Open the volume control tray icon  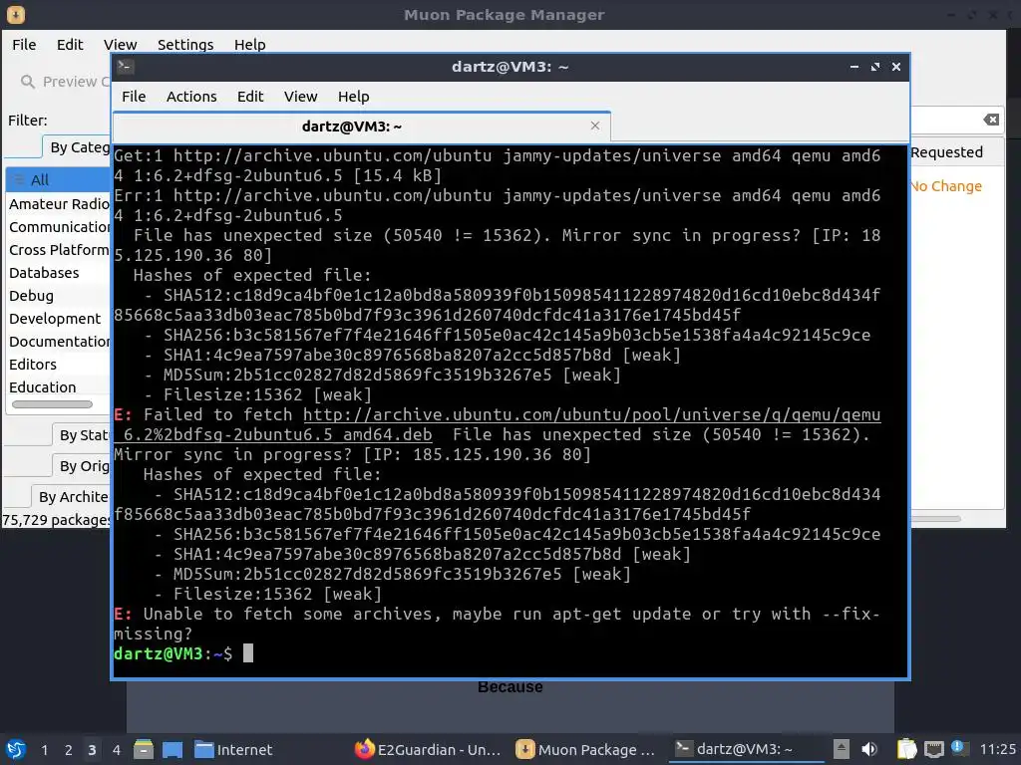click(869, 749)
